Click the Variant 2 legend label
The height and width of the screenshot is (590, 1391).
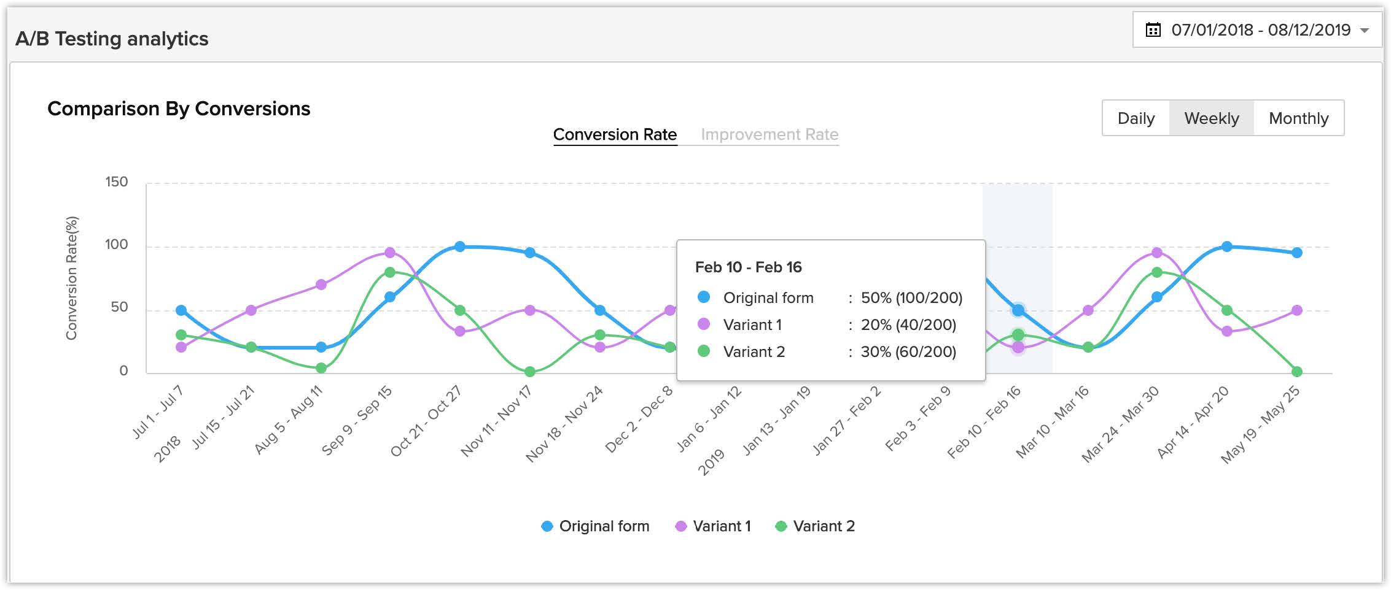tap(824, 526)
